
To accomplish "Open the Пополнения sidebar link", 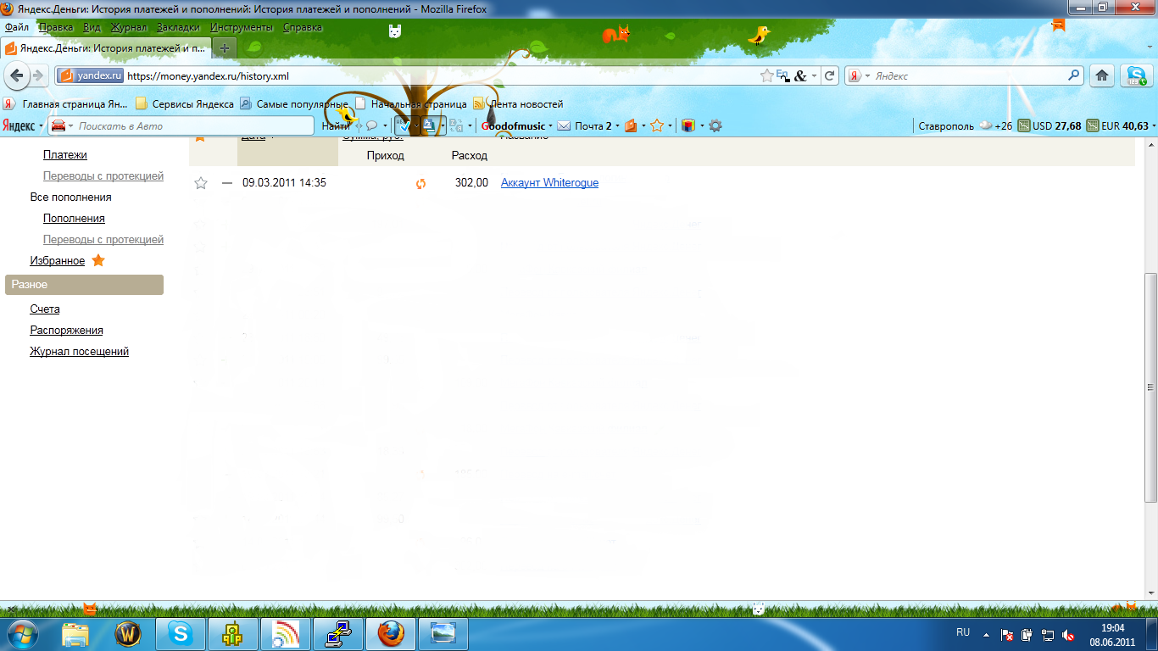I will point(74,219).
